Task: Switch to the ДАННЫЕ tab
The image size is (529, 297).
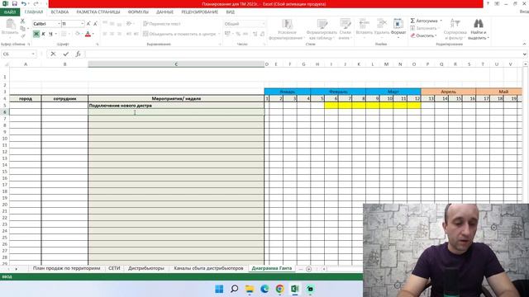Action: pyautogui.click(x=164, y=12)
